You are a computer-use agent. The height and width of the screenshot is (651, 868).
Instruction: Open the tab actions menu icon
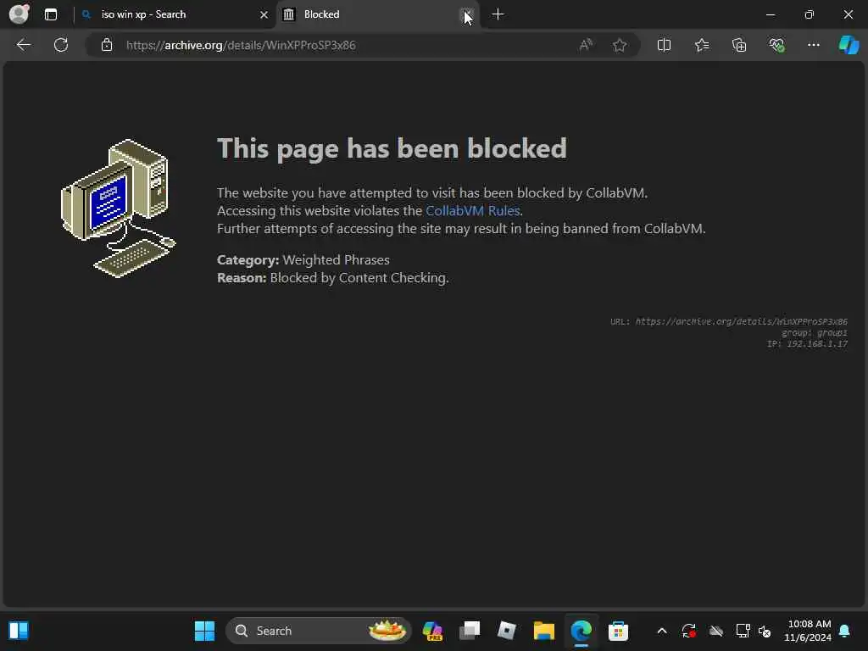click(x=51, y=14)
